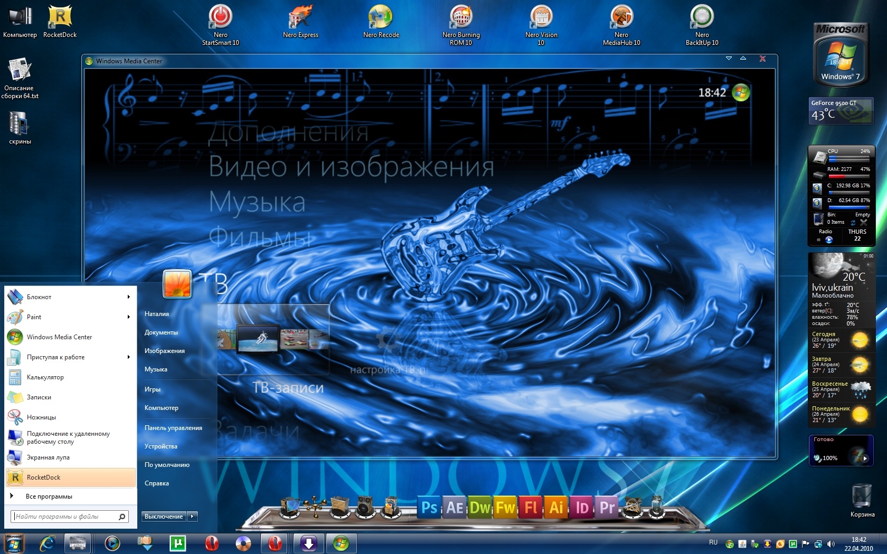Launch Premiere (Pr) from the dock

(607, 508)
